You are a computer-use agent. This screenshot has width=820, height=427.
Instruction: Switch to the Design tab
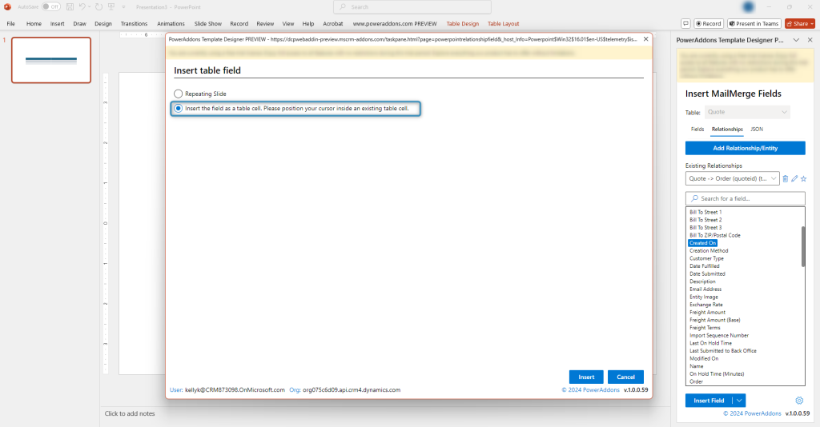click(x=103, y=23)
